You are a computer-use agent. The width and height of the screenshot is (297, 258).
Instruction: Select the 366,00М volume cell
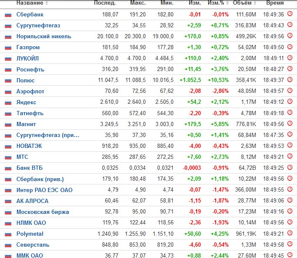[x=246, y=190]
